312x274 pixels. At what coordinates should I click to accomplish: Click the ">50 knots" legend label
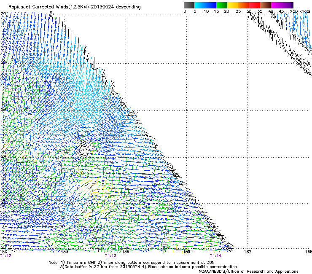point(300,11)
